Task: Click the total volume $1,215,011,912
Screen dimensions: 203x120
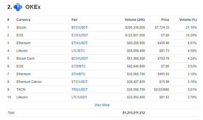Action: point(134,113)
